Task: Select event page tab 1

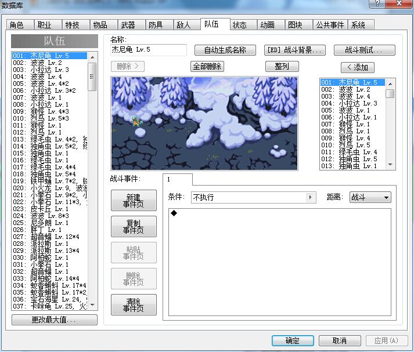Action: [x=178, y=180]
